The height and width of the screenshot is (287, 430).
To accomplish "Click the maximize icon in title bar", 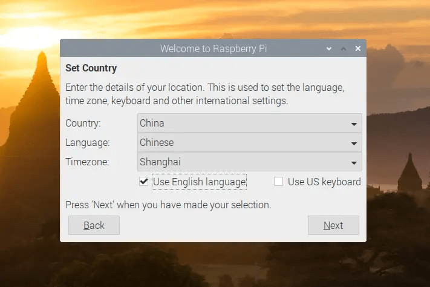I will 344,48.
